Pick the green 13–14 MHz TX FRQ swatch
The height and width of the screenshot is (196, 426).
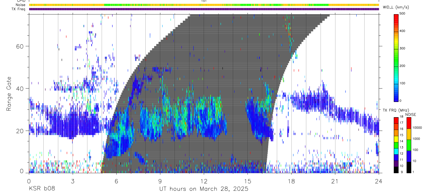click(x=396, y=145)
